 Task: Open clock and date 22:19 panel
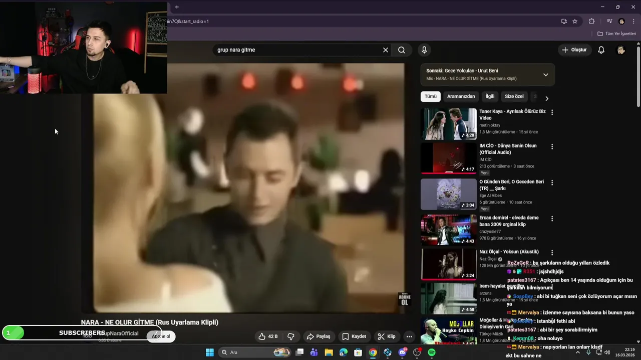[625, 352]
